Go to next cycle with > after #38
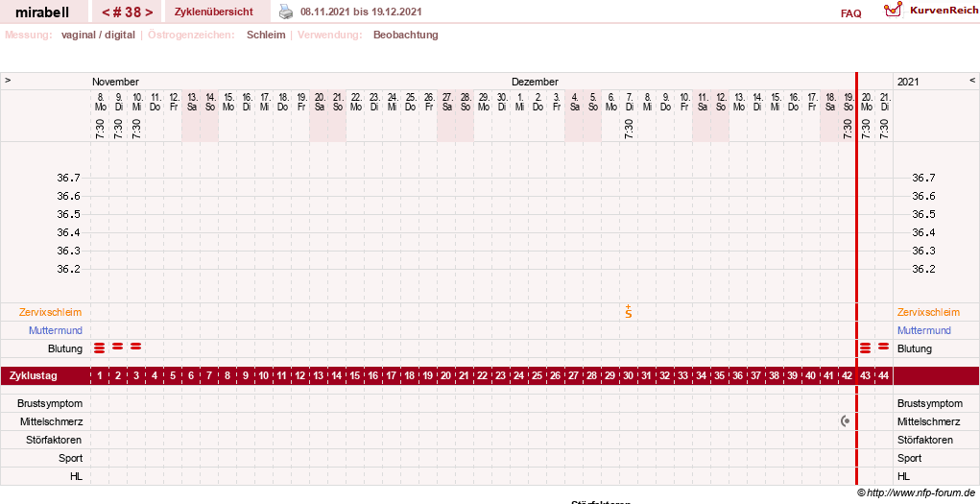The width and height of the screenshot is (980, 504). point(149,12)
